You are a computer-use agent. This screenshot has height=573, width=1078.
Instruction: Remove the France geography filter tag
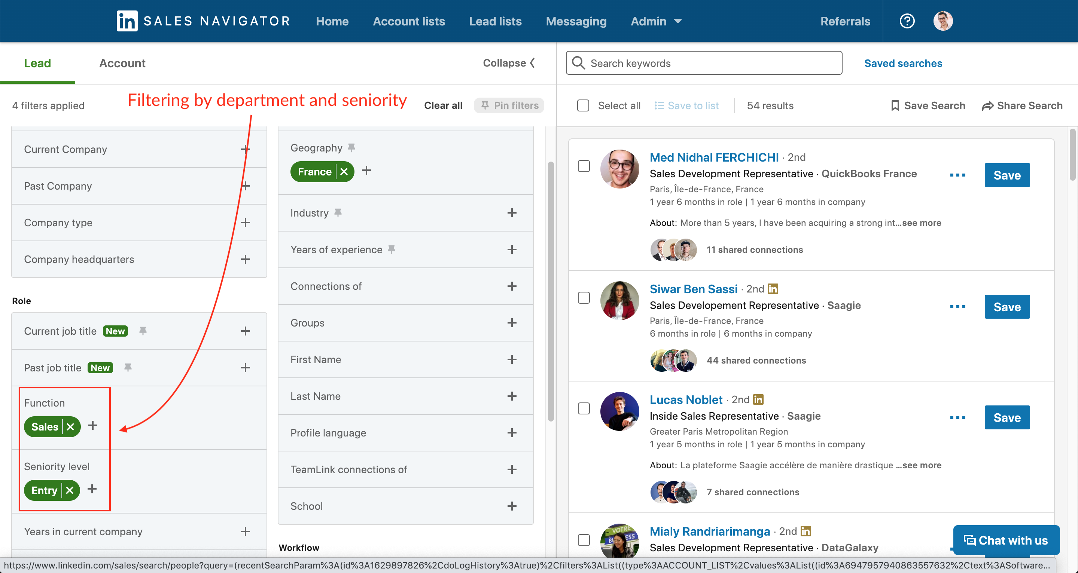tap(343, 171)
